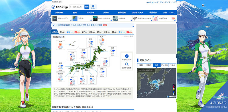Open the 雨雲レーダー shortcut thumbnail
228x112 pixels.
coord(55,18)
